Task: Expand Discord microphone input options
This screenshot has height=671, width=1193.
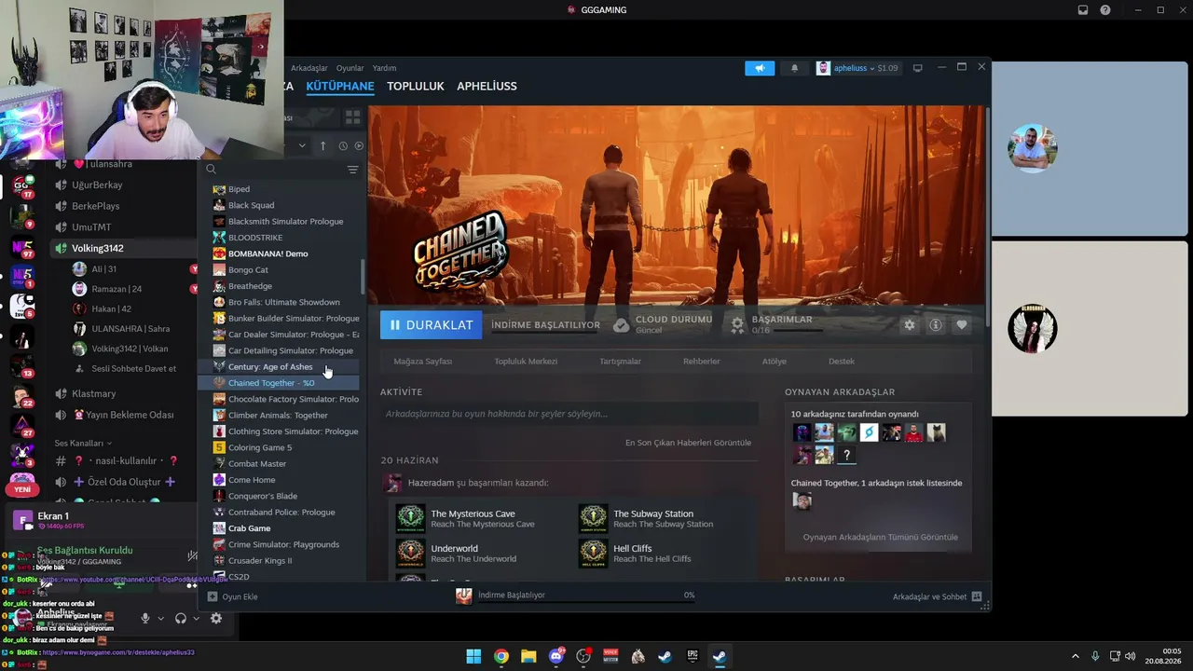Action: tap(160, 618)
